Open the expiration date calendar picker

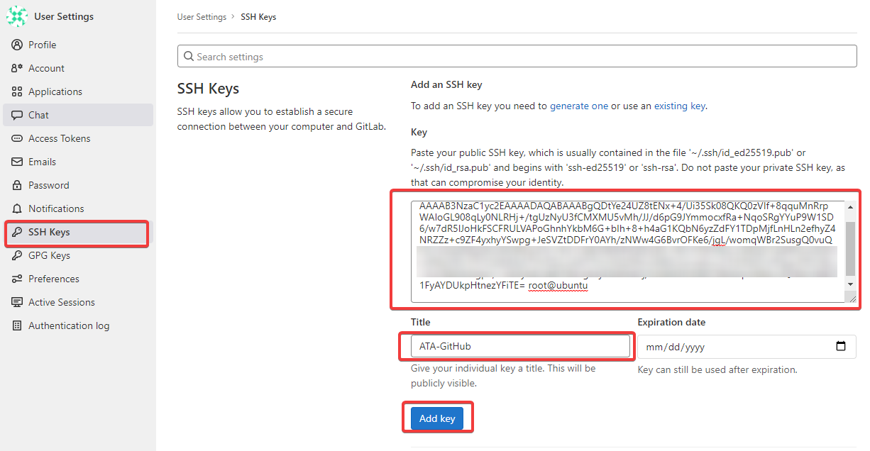tap(841, 347)
